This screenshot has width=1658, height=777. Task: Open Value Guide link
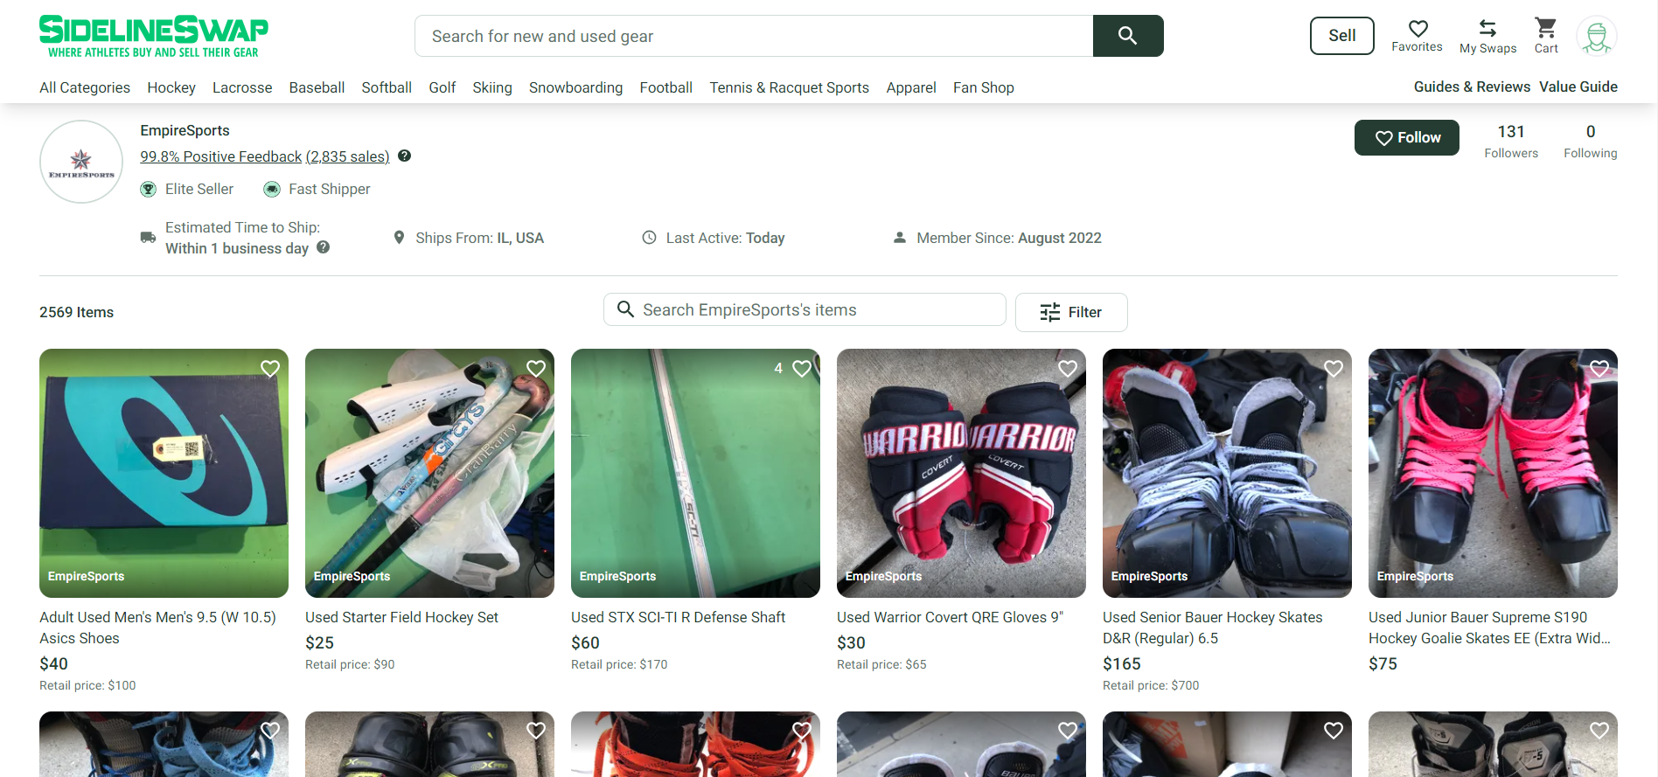click(x=1578, y=87)
